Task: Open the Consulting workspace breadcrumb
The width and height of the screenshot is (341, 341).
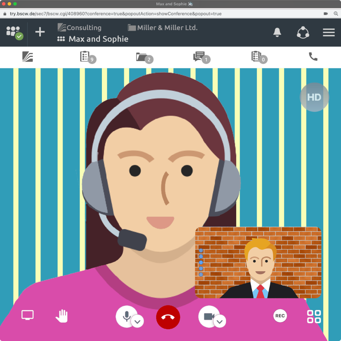Action: [x=80, y=28]
